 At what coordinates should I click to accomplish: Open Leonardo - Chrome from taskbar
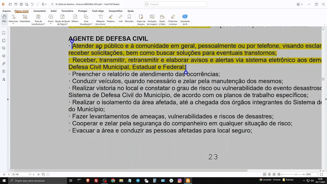point(270,180)
